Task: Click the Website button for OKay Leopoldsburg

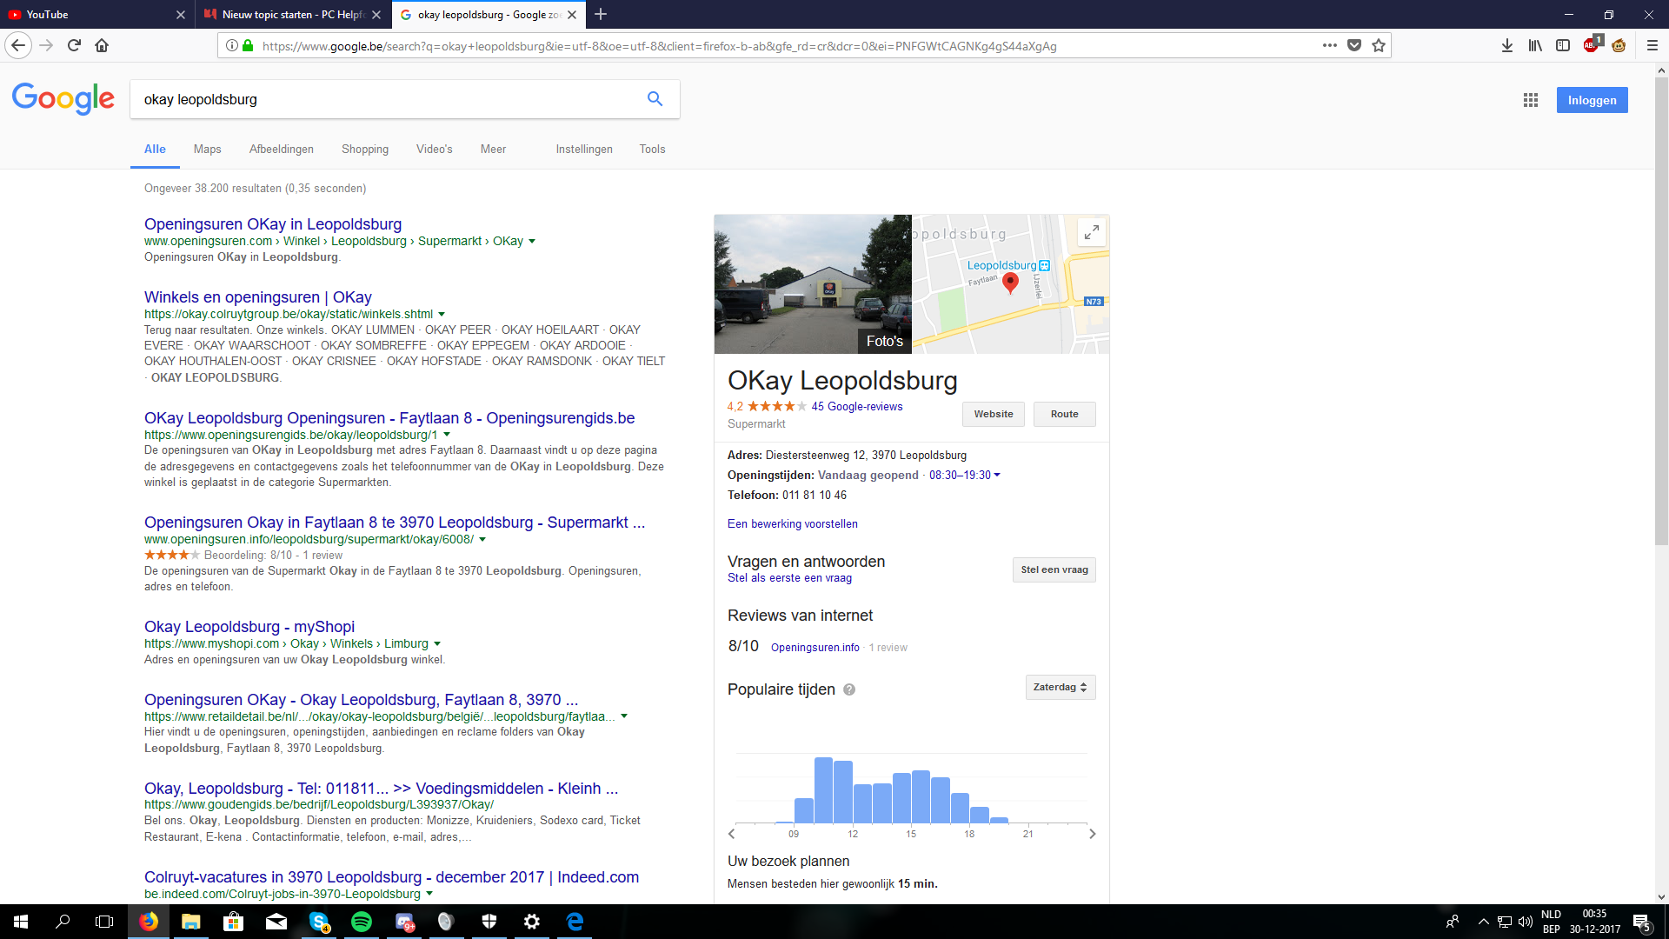Action: tap(994, 415)
